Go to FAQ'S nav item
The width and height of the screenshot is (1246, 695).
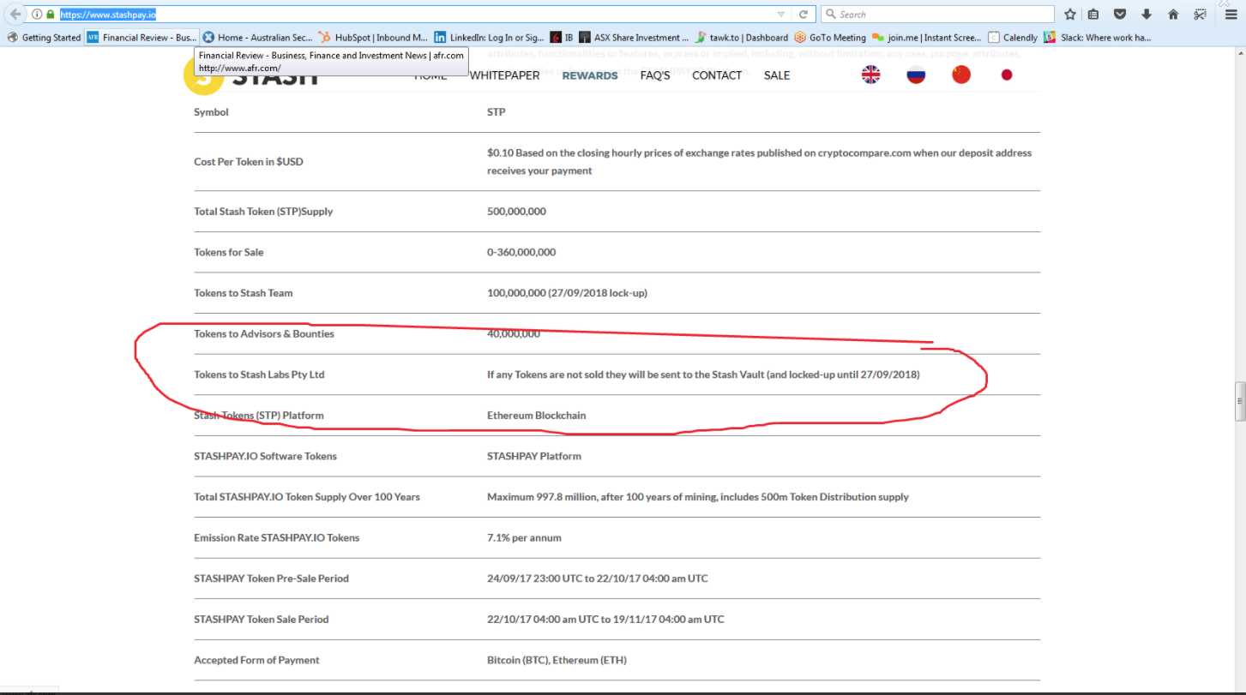[x=655, y=75]
